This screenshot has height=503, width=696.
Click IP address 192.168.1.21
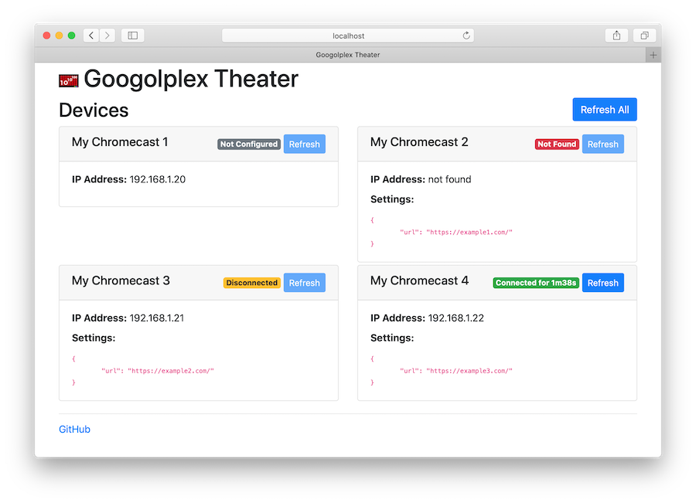[157, 318]
